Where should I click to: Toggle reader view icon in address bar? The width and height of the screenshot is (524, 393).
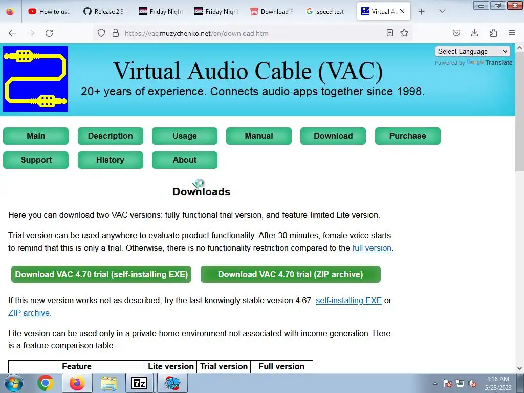click(389, 33)
